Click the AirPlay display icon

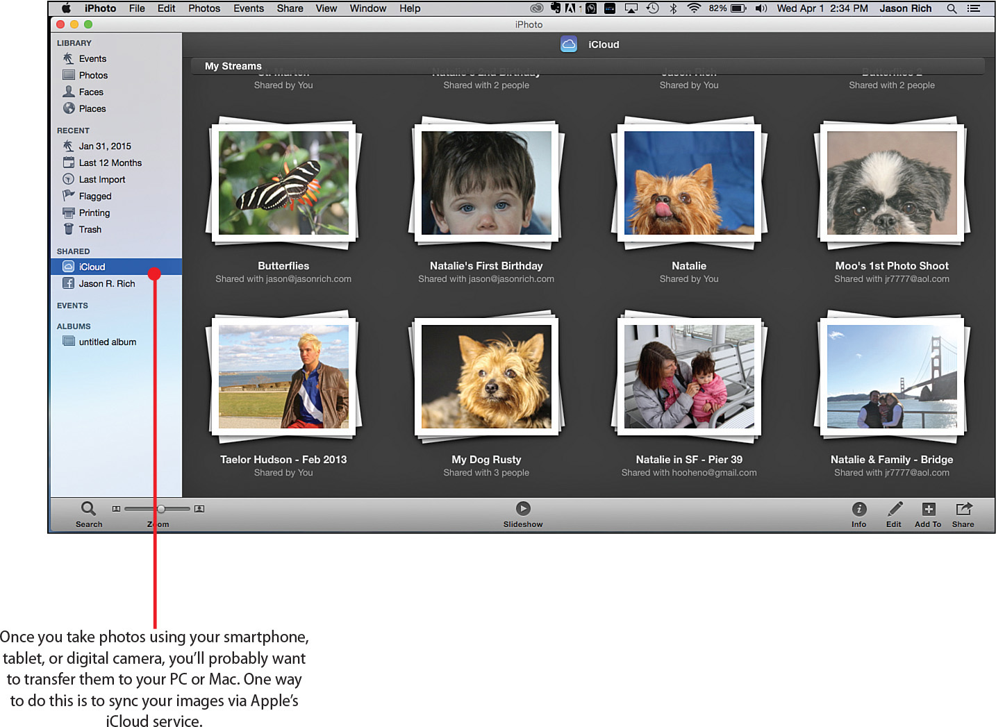631,8
